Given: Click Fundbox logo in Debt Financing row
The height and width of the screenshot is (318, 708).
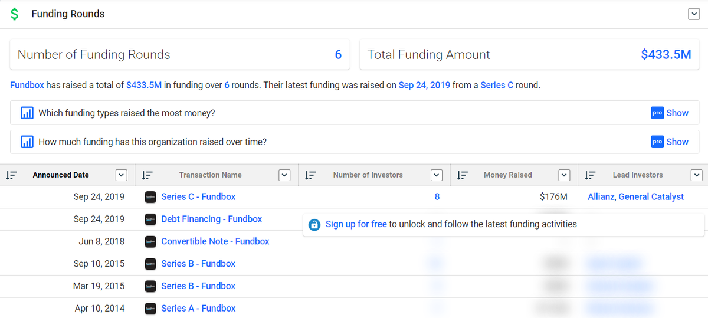Looking at the screenshot, I should pyautogui.click(x=150, y=219).
